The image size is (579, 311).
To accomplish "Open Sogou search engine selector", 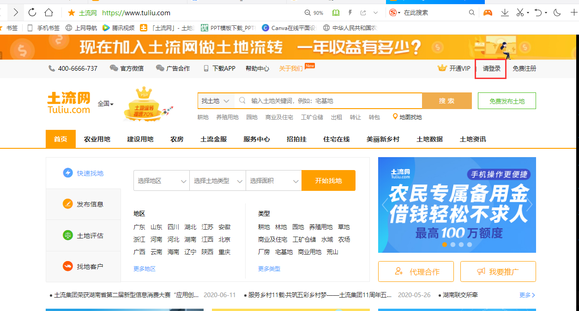I will click(395, 12).
